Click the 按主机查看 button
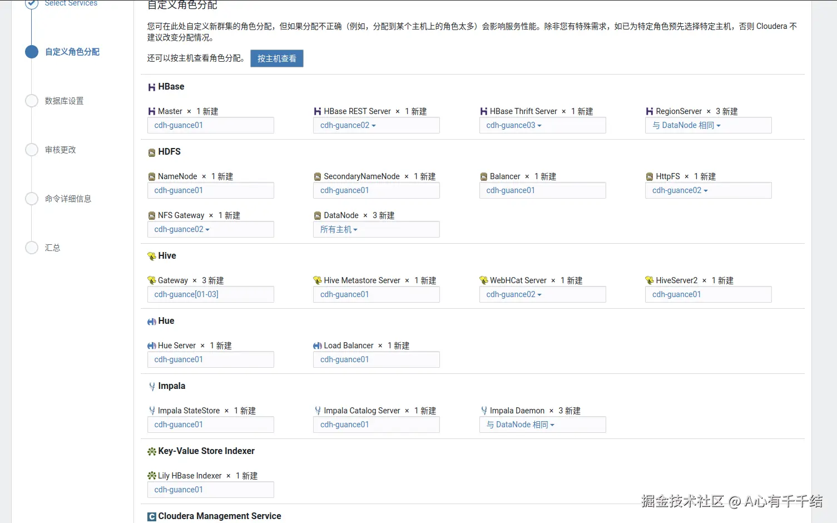Viewport: 837px width, 523px height. pos(277,58)
